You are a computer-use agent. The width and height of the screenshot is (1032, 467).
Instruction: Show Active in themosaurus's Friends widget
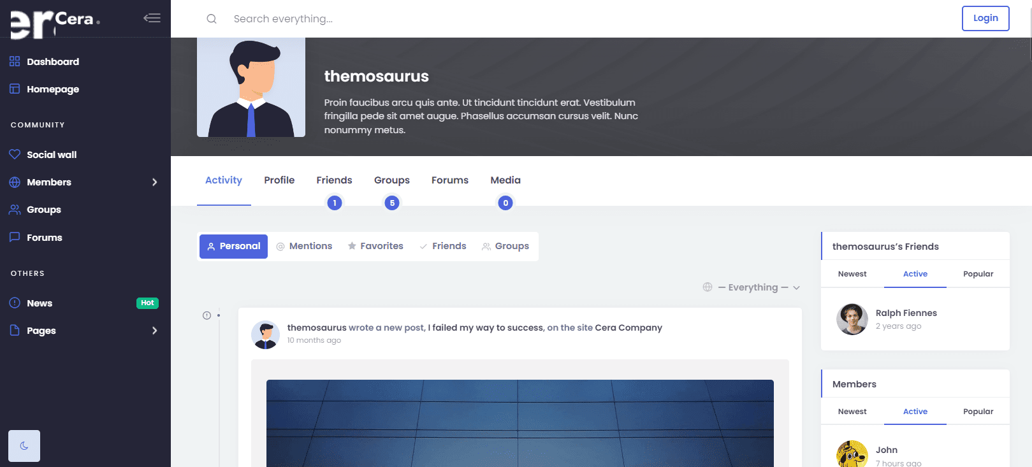(915, 274)
